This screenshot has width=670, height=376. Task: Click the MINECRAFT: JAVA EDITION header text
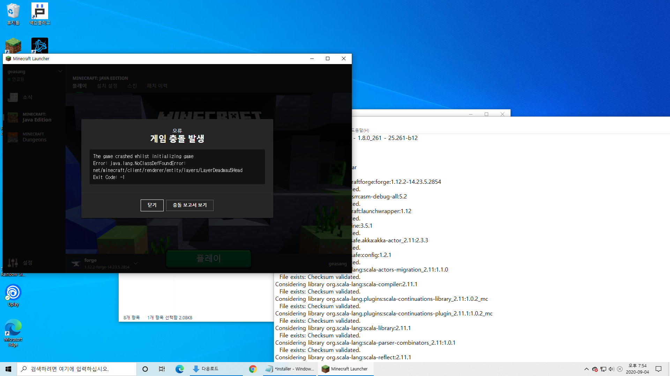pos(100,78)
